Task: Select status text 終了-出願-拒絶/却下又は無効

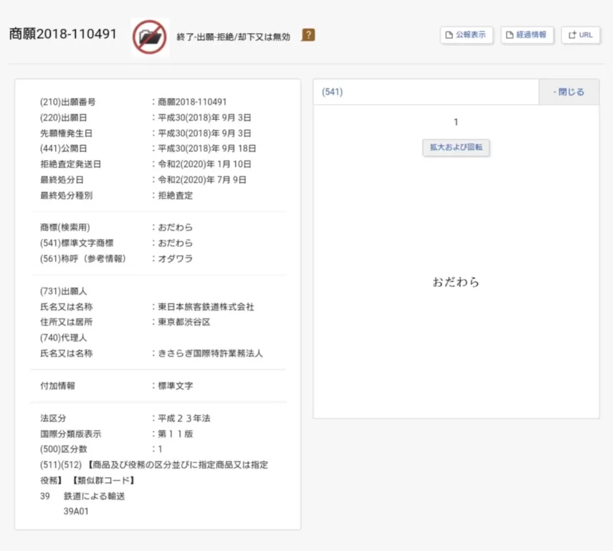Action: tap(234, 37)
